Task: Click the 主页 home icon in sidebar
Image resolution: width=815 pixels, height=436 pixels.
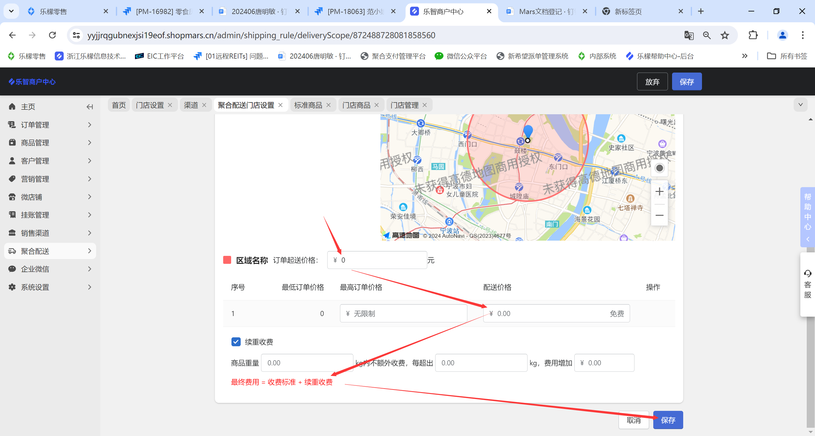Action: point(12,107)
